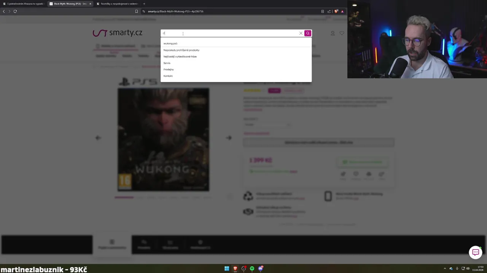This screenshot has height=273, width=487.
Task: Open Discord from taskbar
Action: [261, 268]
